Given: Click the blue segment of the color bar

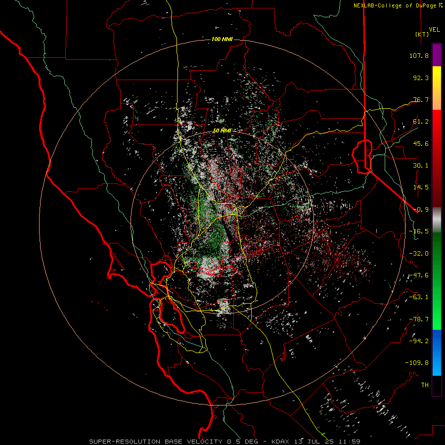Looking at the screenshot, I should [x=437, y=353].
